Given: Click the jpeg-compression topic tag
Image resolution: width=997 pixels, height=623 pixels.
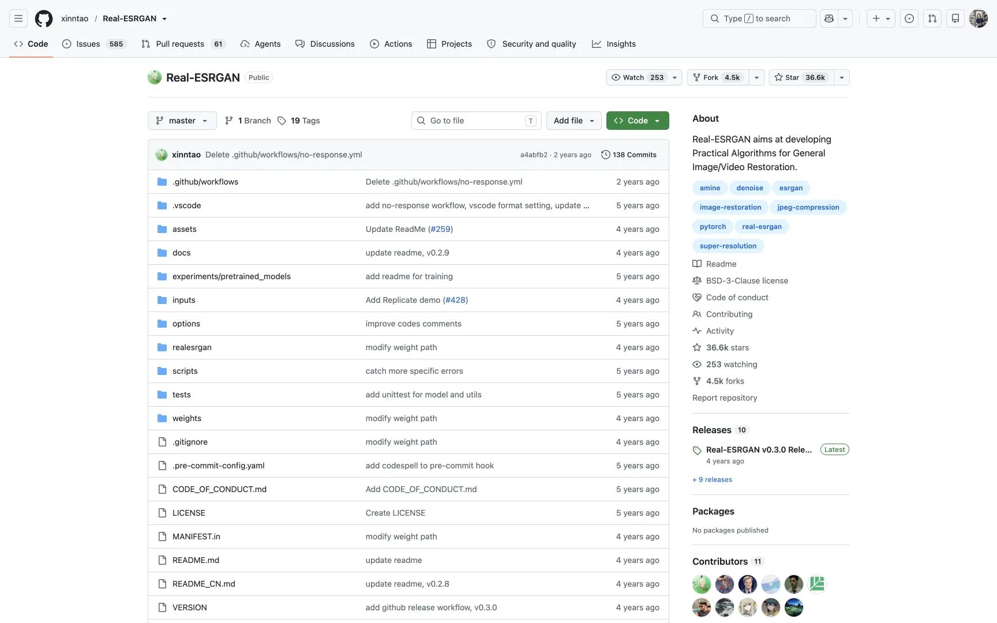Looking at the screenshot, I should (808, 207).
